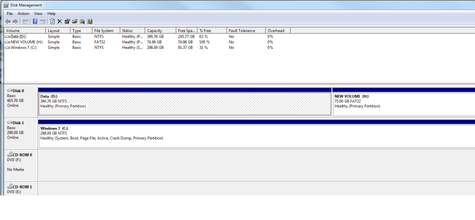The height and width of the screenshot is (220, 475).
Task: Click the Disk 1 drive icon
Action: [10, 122]
